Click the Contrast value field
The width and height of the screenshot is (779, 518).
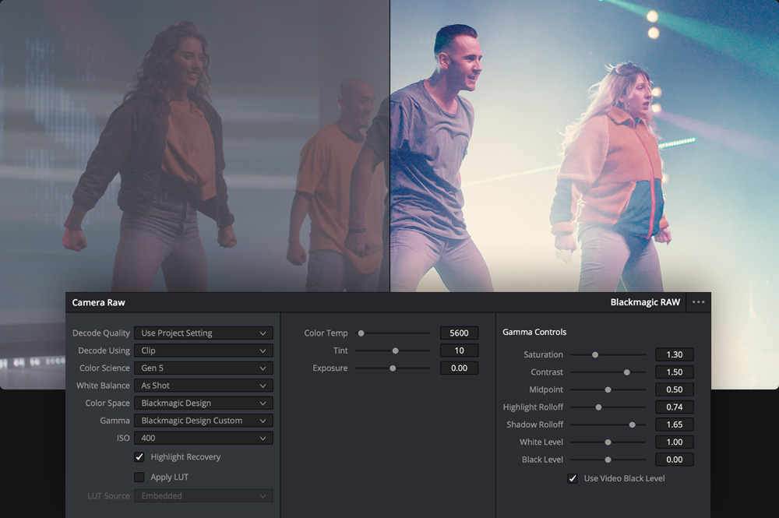[x=674, y=372]
